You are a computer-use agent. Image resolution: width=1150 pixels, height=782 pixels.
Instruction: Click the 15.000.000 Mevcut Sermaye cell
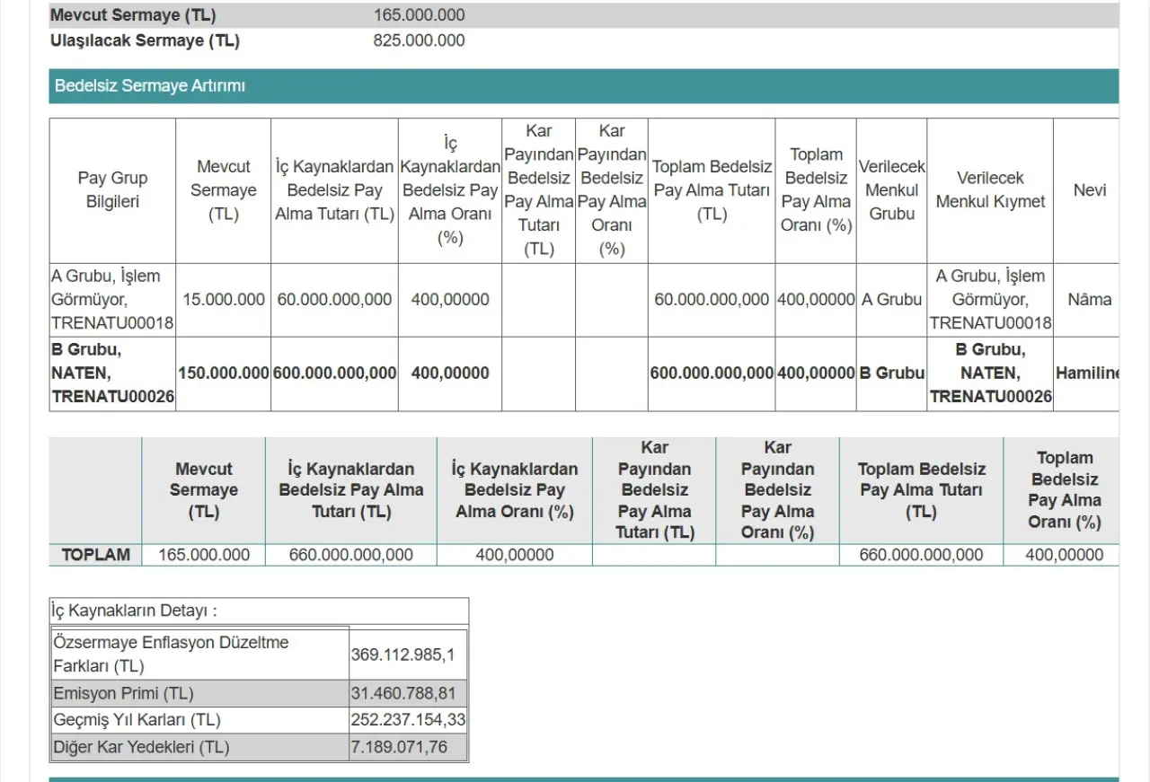coord(224,300)
